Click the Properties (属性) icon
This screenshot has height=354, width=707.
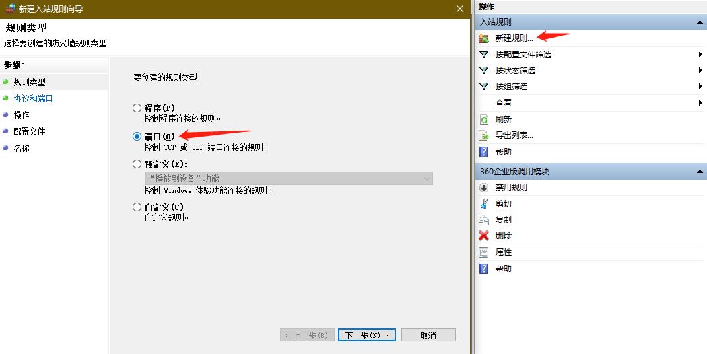pos(484,252)
